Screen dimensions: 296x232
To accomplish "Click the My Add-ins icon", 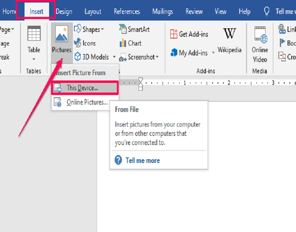I will (174, 52).
